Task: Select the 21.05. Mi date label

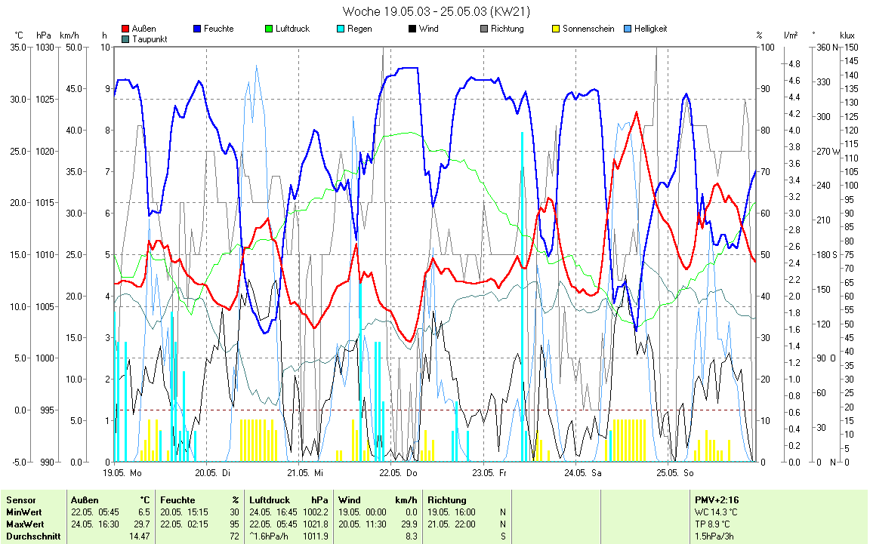Action: [305, 473]
